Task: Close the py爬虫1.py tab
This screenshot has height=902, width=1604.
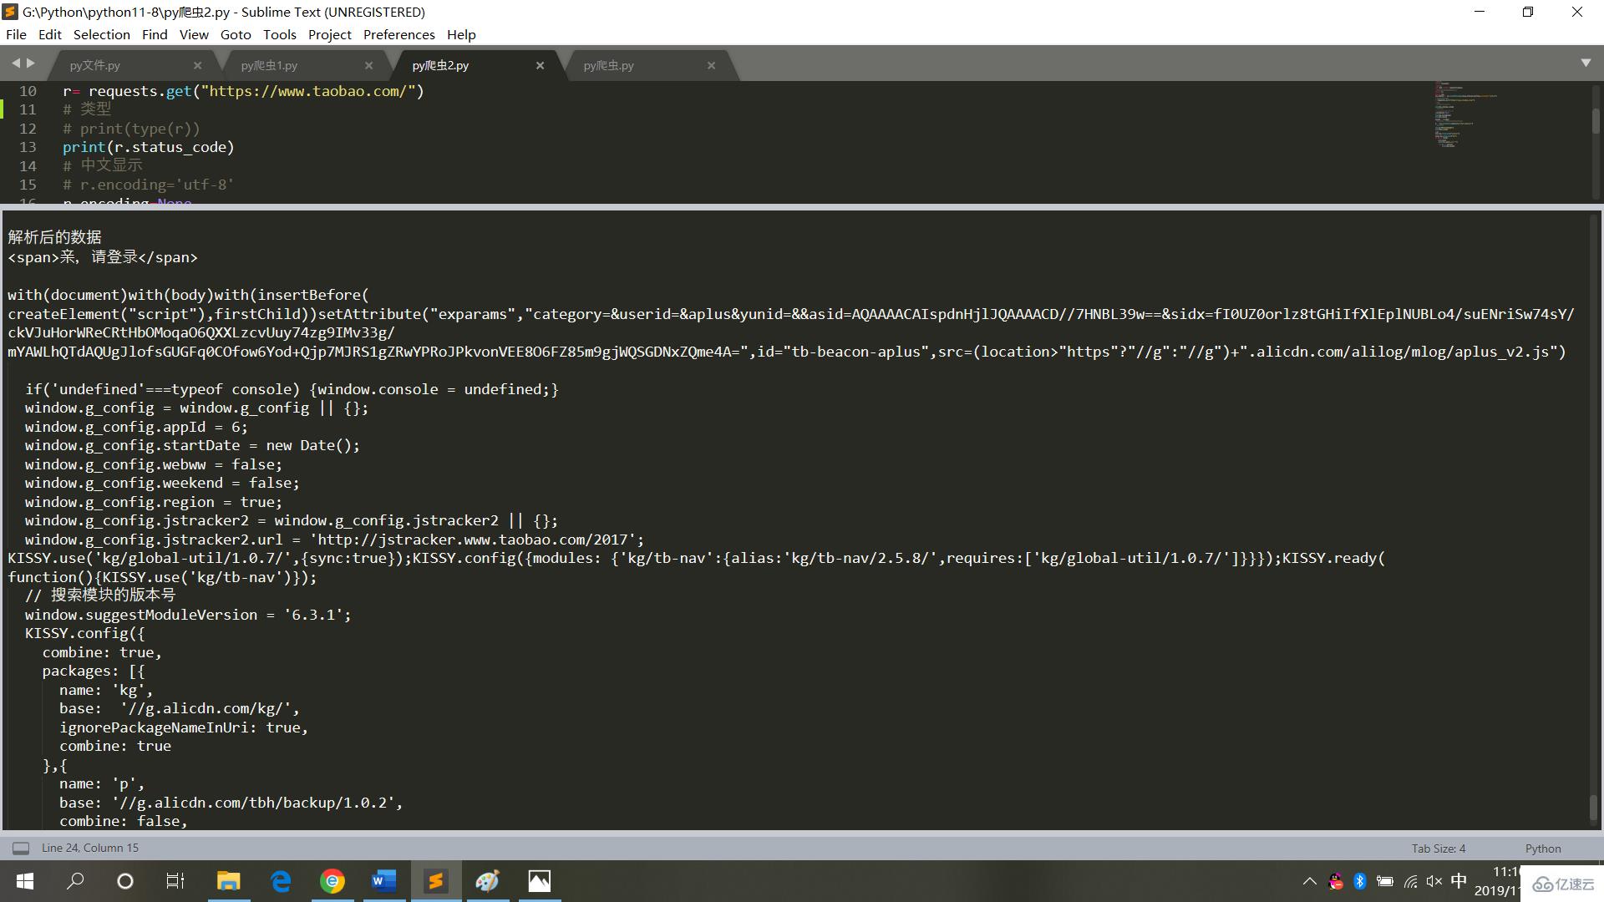Action: tap(368, 65)
